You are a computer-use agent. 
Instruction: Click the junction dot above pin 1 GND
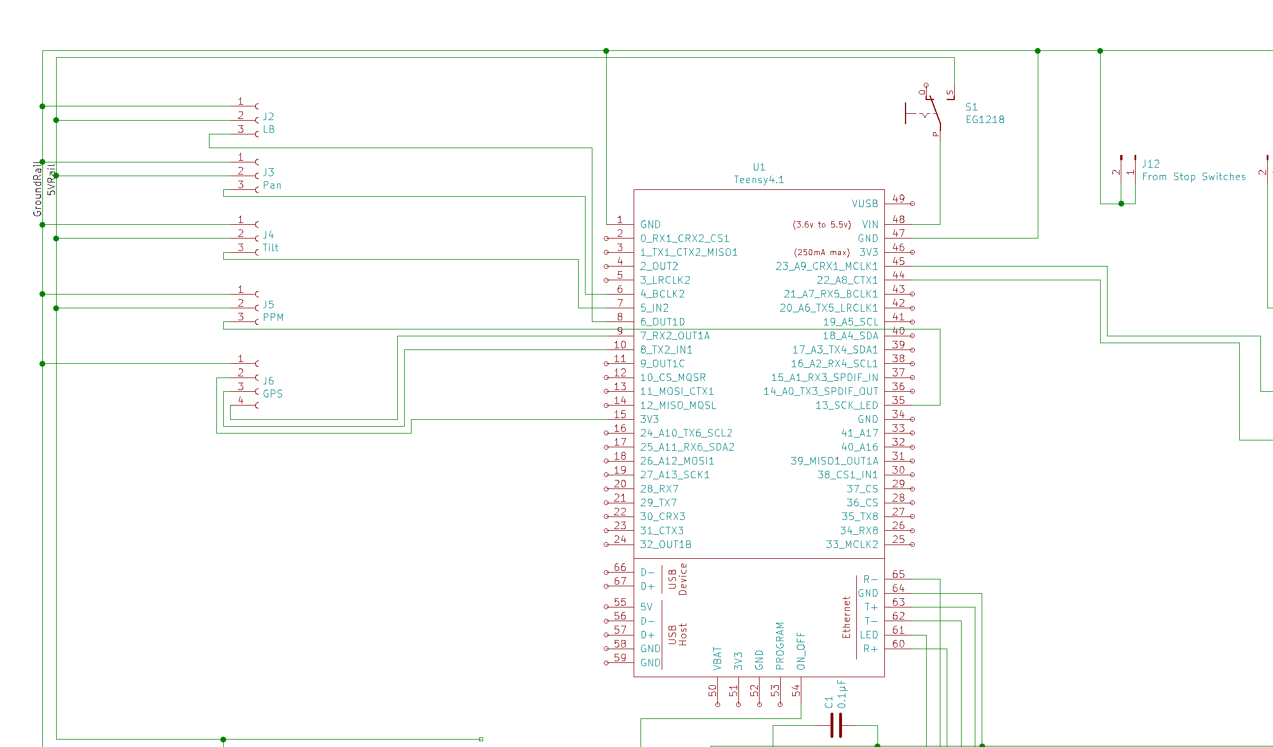pos(605,51)
